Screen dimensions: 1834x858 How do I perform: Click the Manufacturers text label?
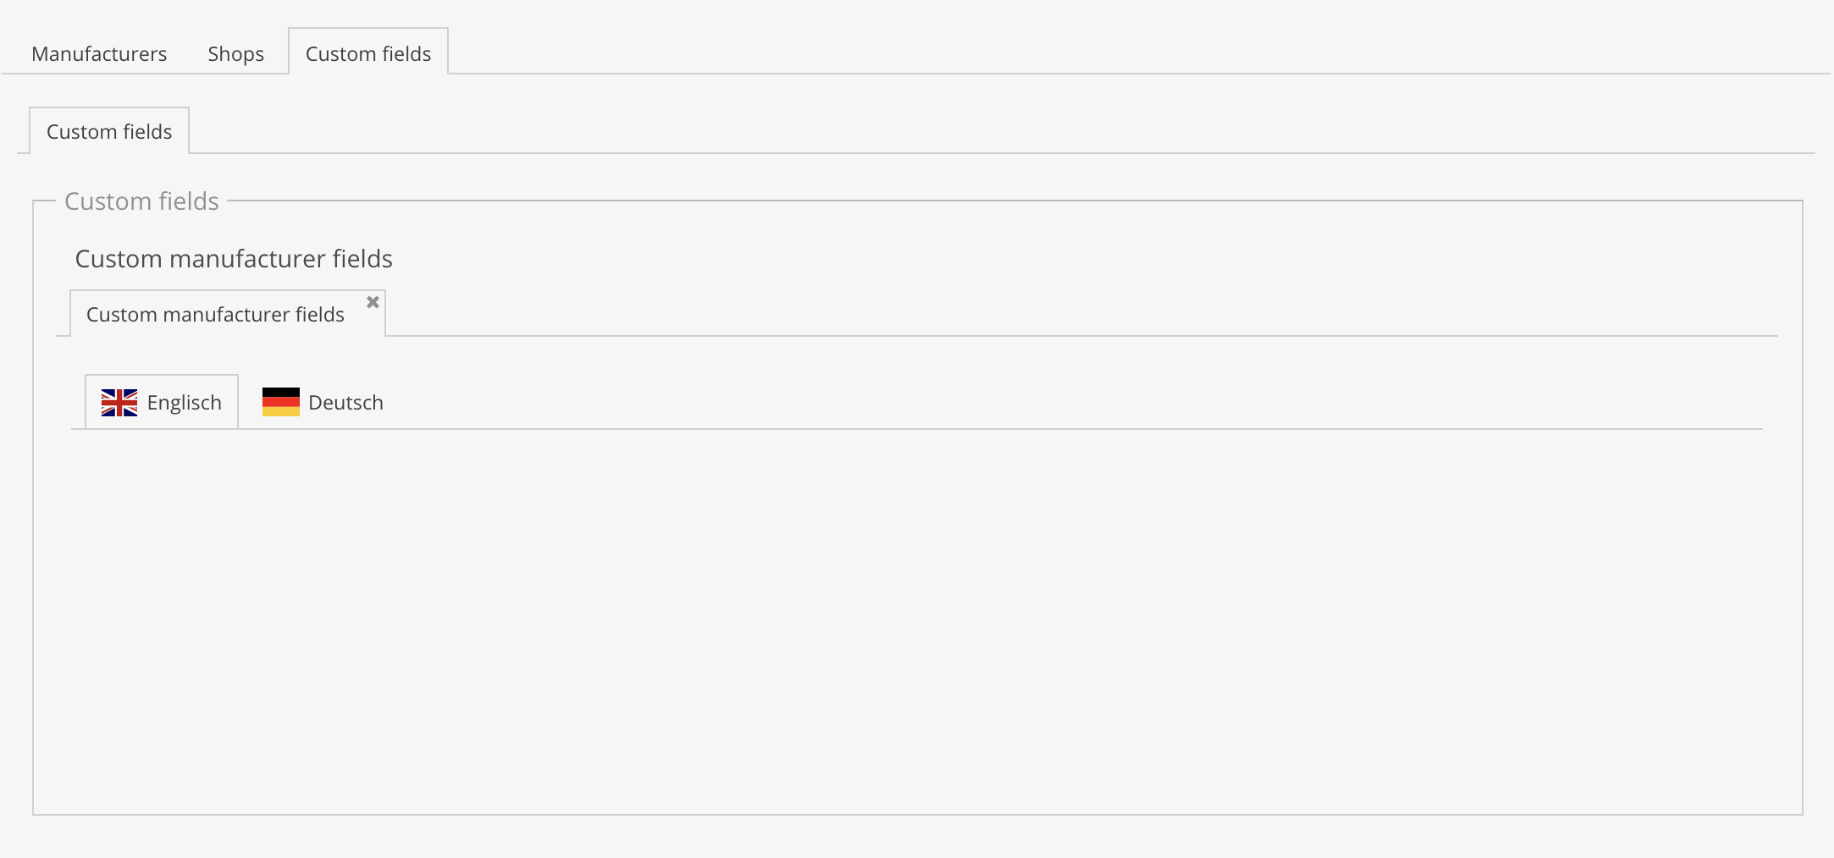(x=99, y=54)
